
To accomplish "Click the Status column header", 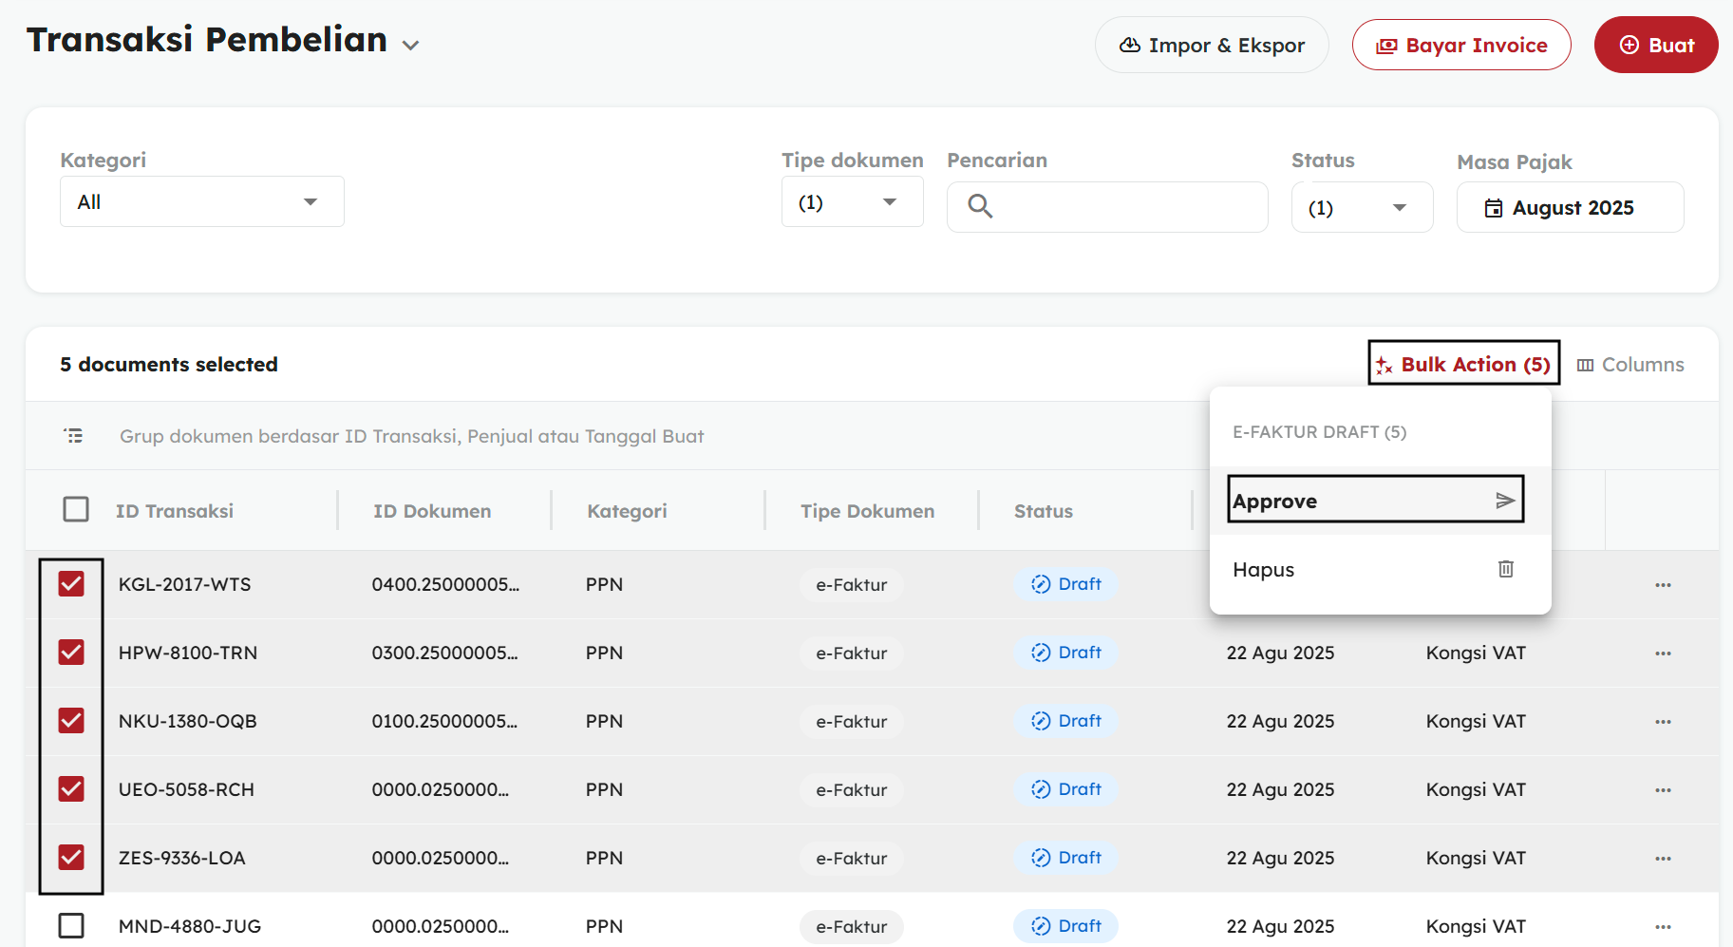I will pyautogui.click(x=1043, y=511).
